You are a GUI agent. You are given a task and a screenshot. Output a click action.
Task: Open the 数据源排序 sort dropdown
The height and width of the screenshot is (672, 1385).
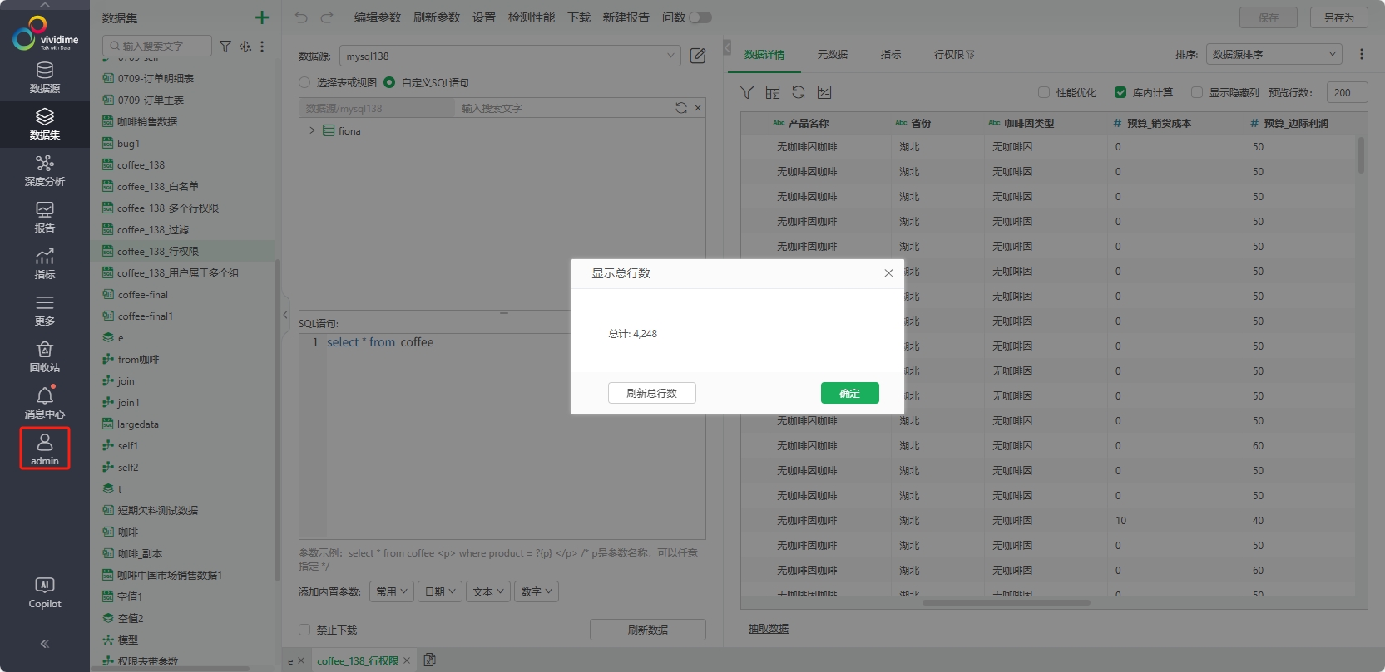(1274, 54)
